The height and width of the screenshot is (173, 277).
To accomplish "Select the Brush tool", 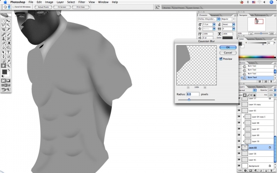I will [8, 35].
